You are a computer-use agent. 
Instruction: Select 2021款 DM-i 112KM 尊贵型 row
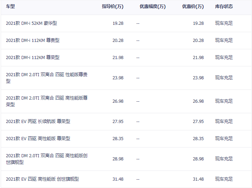pos(126,41)
